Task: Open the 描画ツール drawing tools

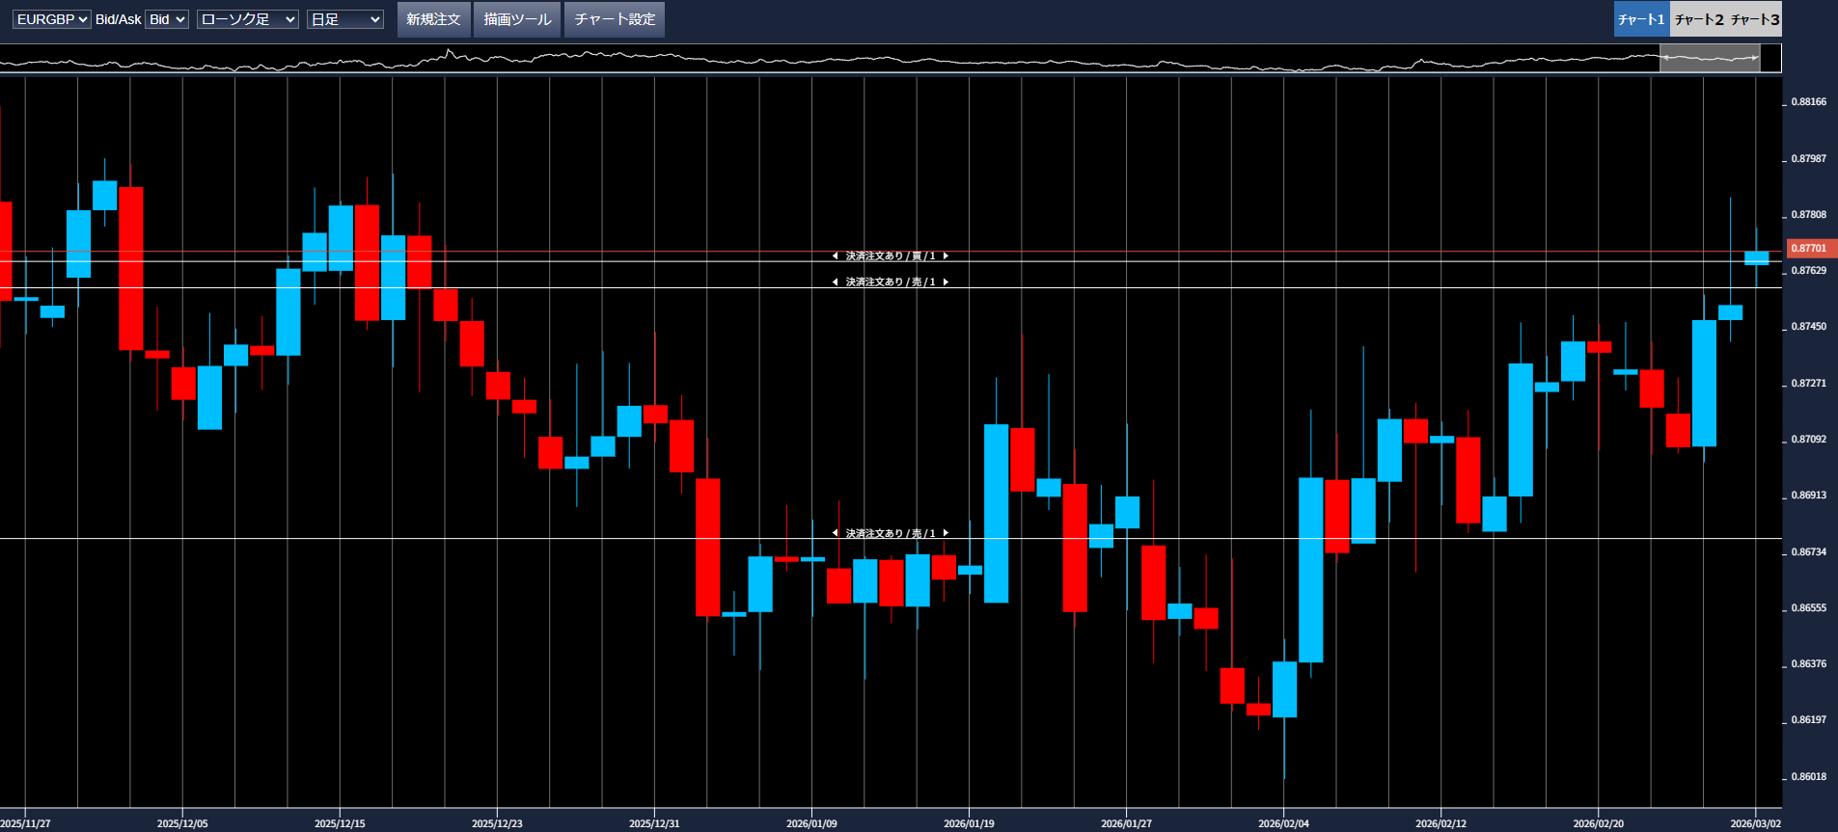Action: tap(517, 19)
